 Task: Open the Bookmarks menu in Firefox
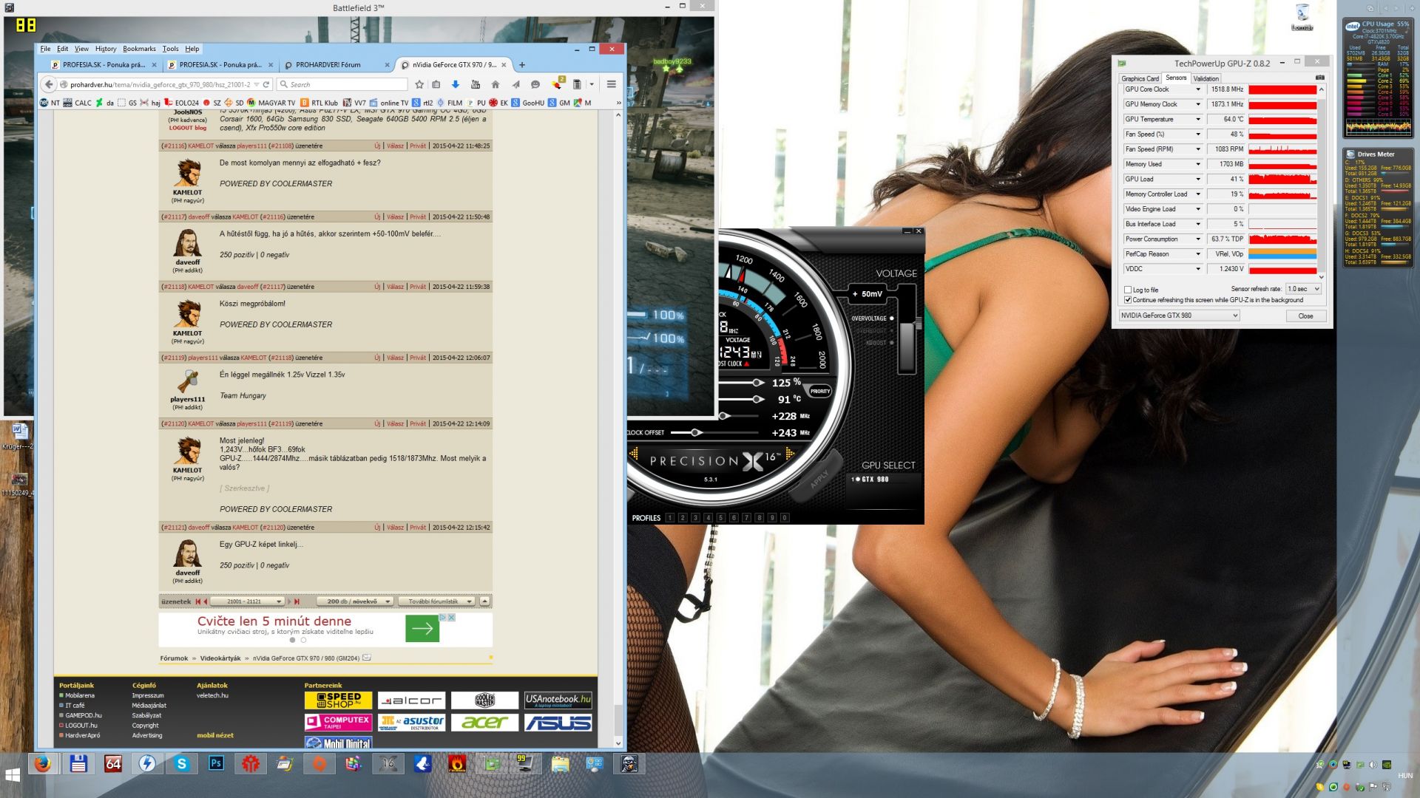click(139, 49)
